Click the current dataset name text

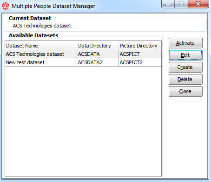(42, 26)
